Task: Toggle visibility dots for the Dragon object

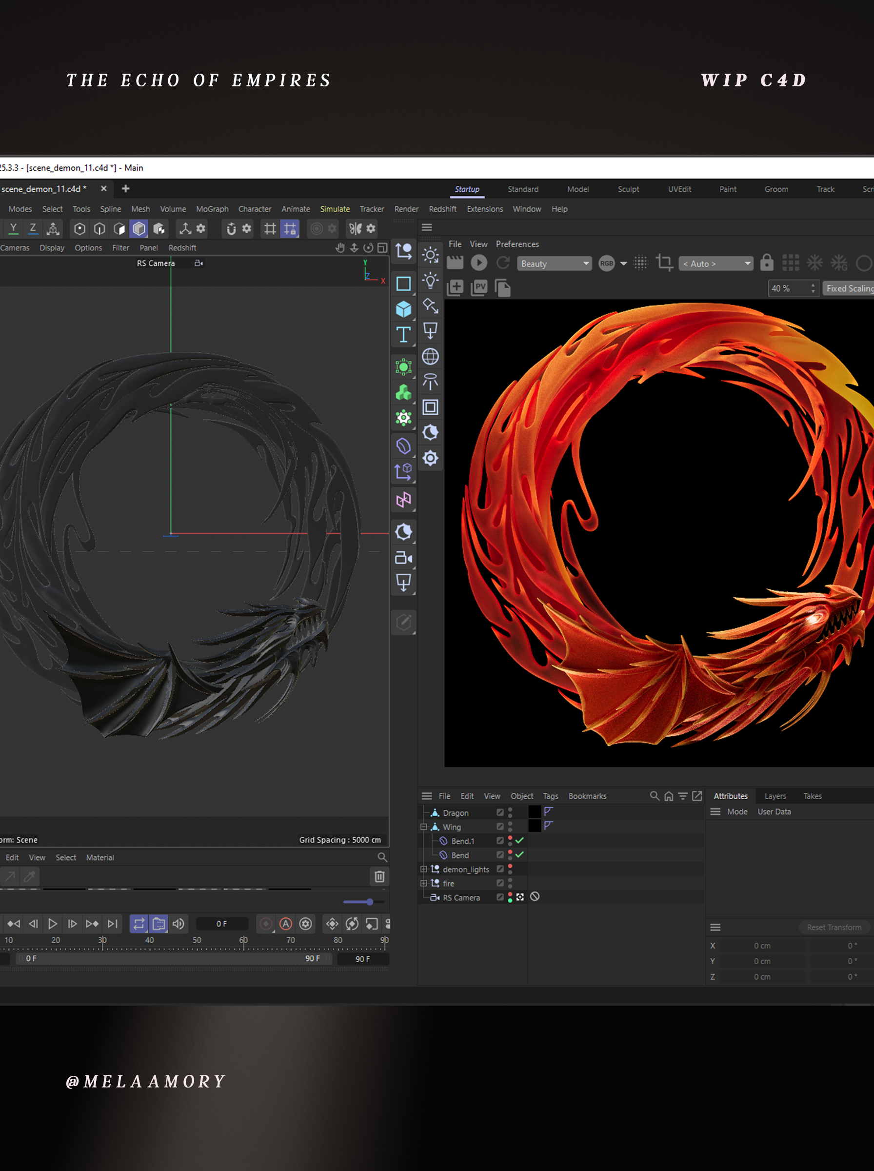Action: [x=510, y=812]
